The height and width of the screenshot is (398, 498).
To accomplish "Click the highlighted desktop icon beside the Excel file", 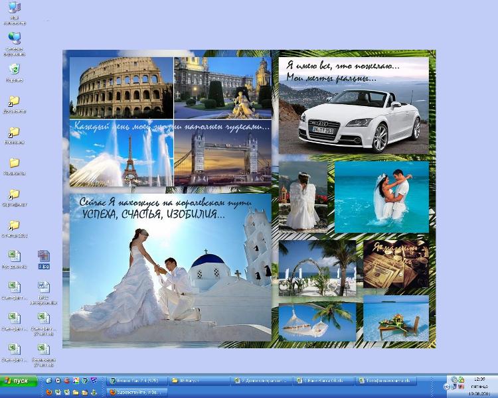I will (44, 257).
